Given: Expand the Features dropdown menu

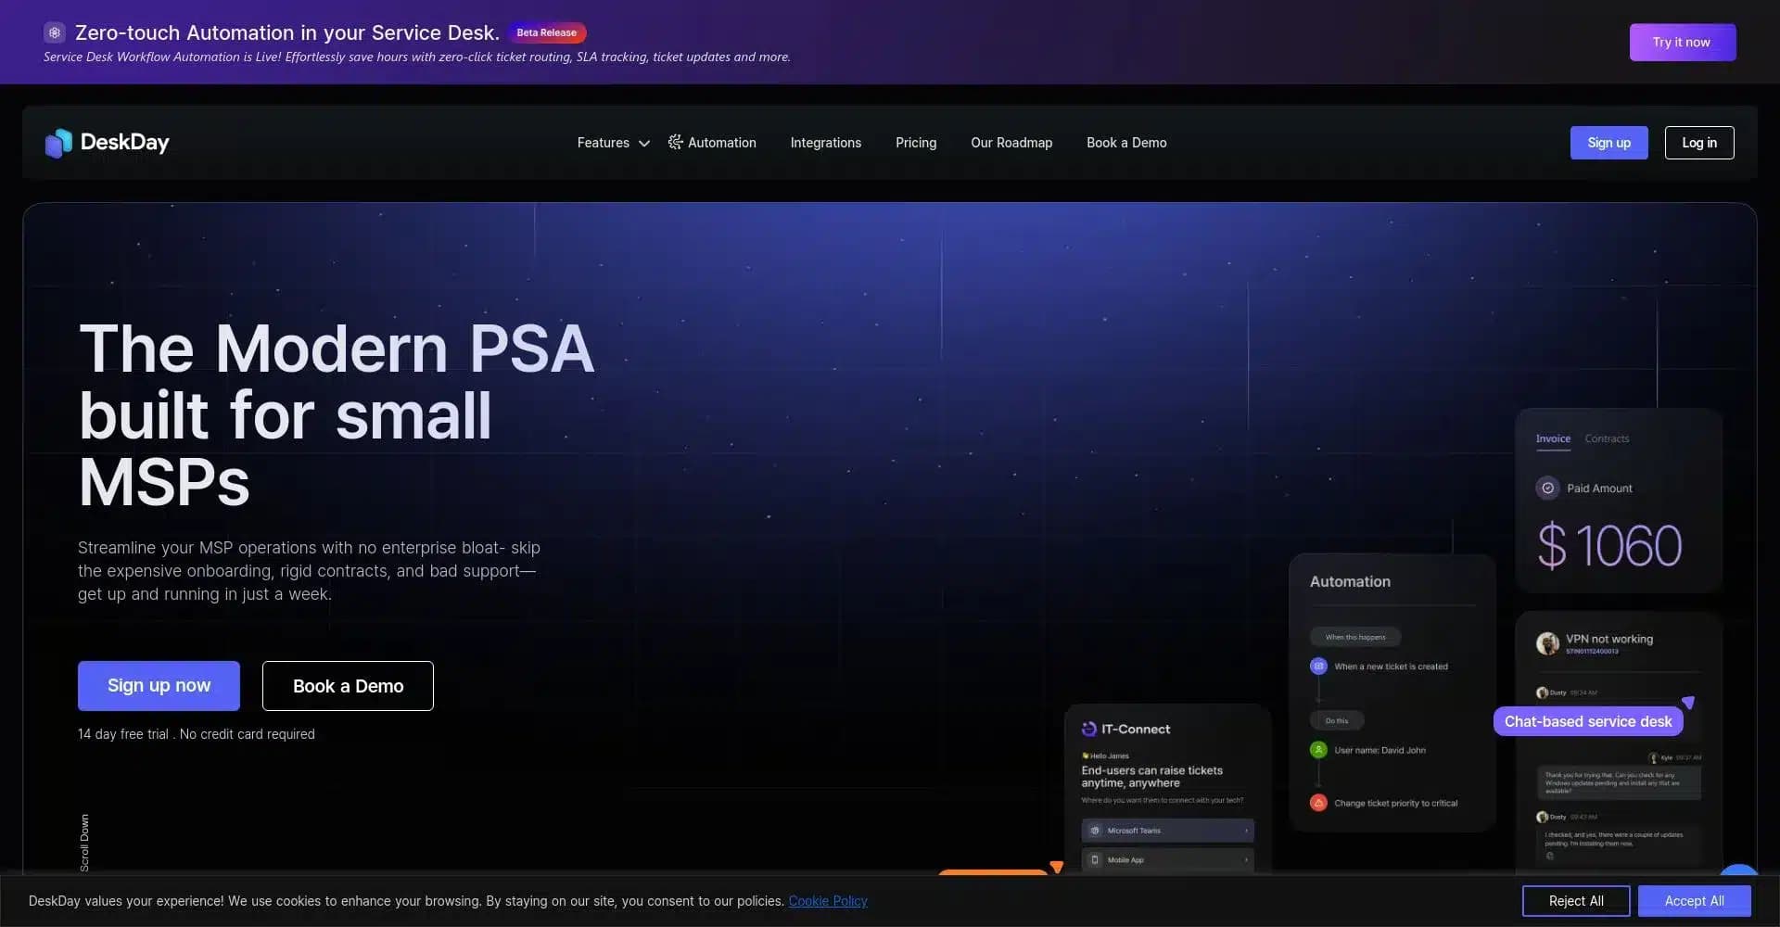Looking at the screenshot, I should pos(613,143).
